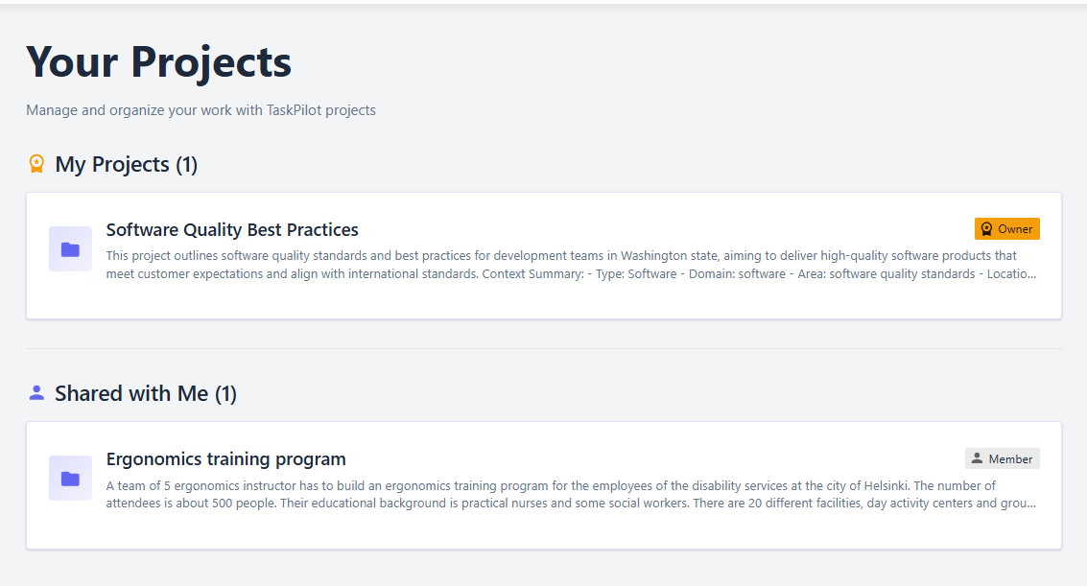Click the orange Owner badge

click(1006, 229)
